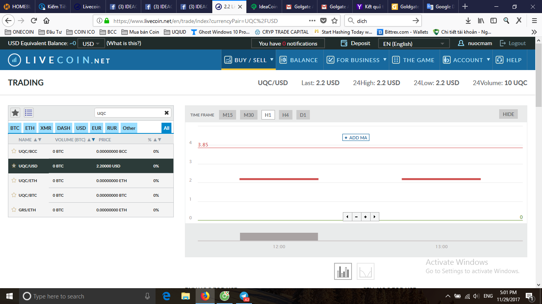Image resolution: width=542 pixels, height=304 pixels.
Task: Sort pair list by NAME column
Action: (x=30, y=140)
